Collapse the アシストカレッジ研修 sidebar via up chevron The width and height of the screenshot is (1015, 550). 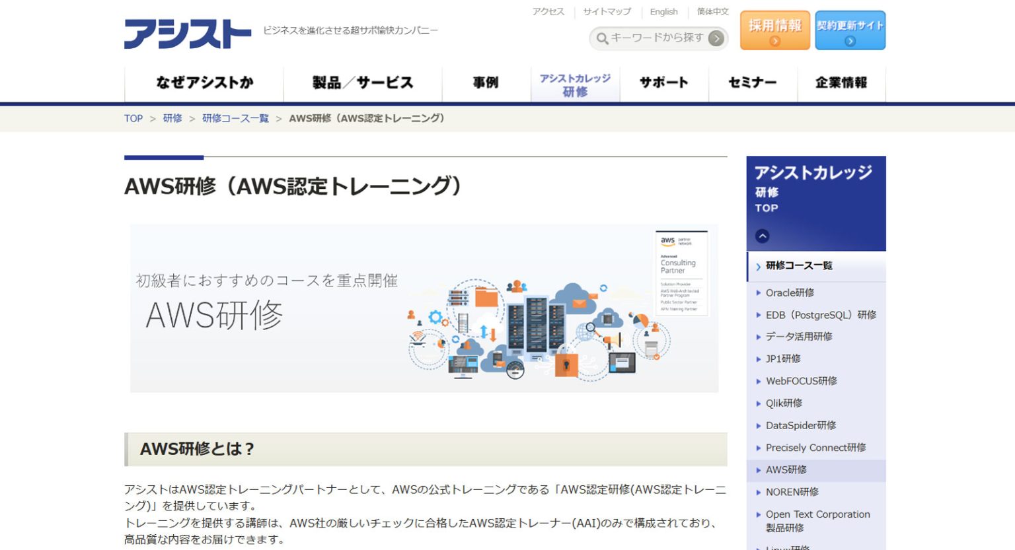pyautogui.click(x=762, y=235)
